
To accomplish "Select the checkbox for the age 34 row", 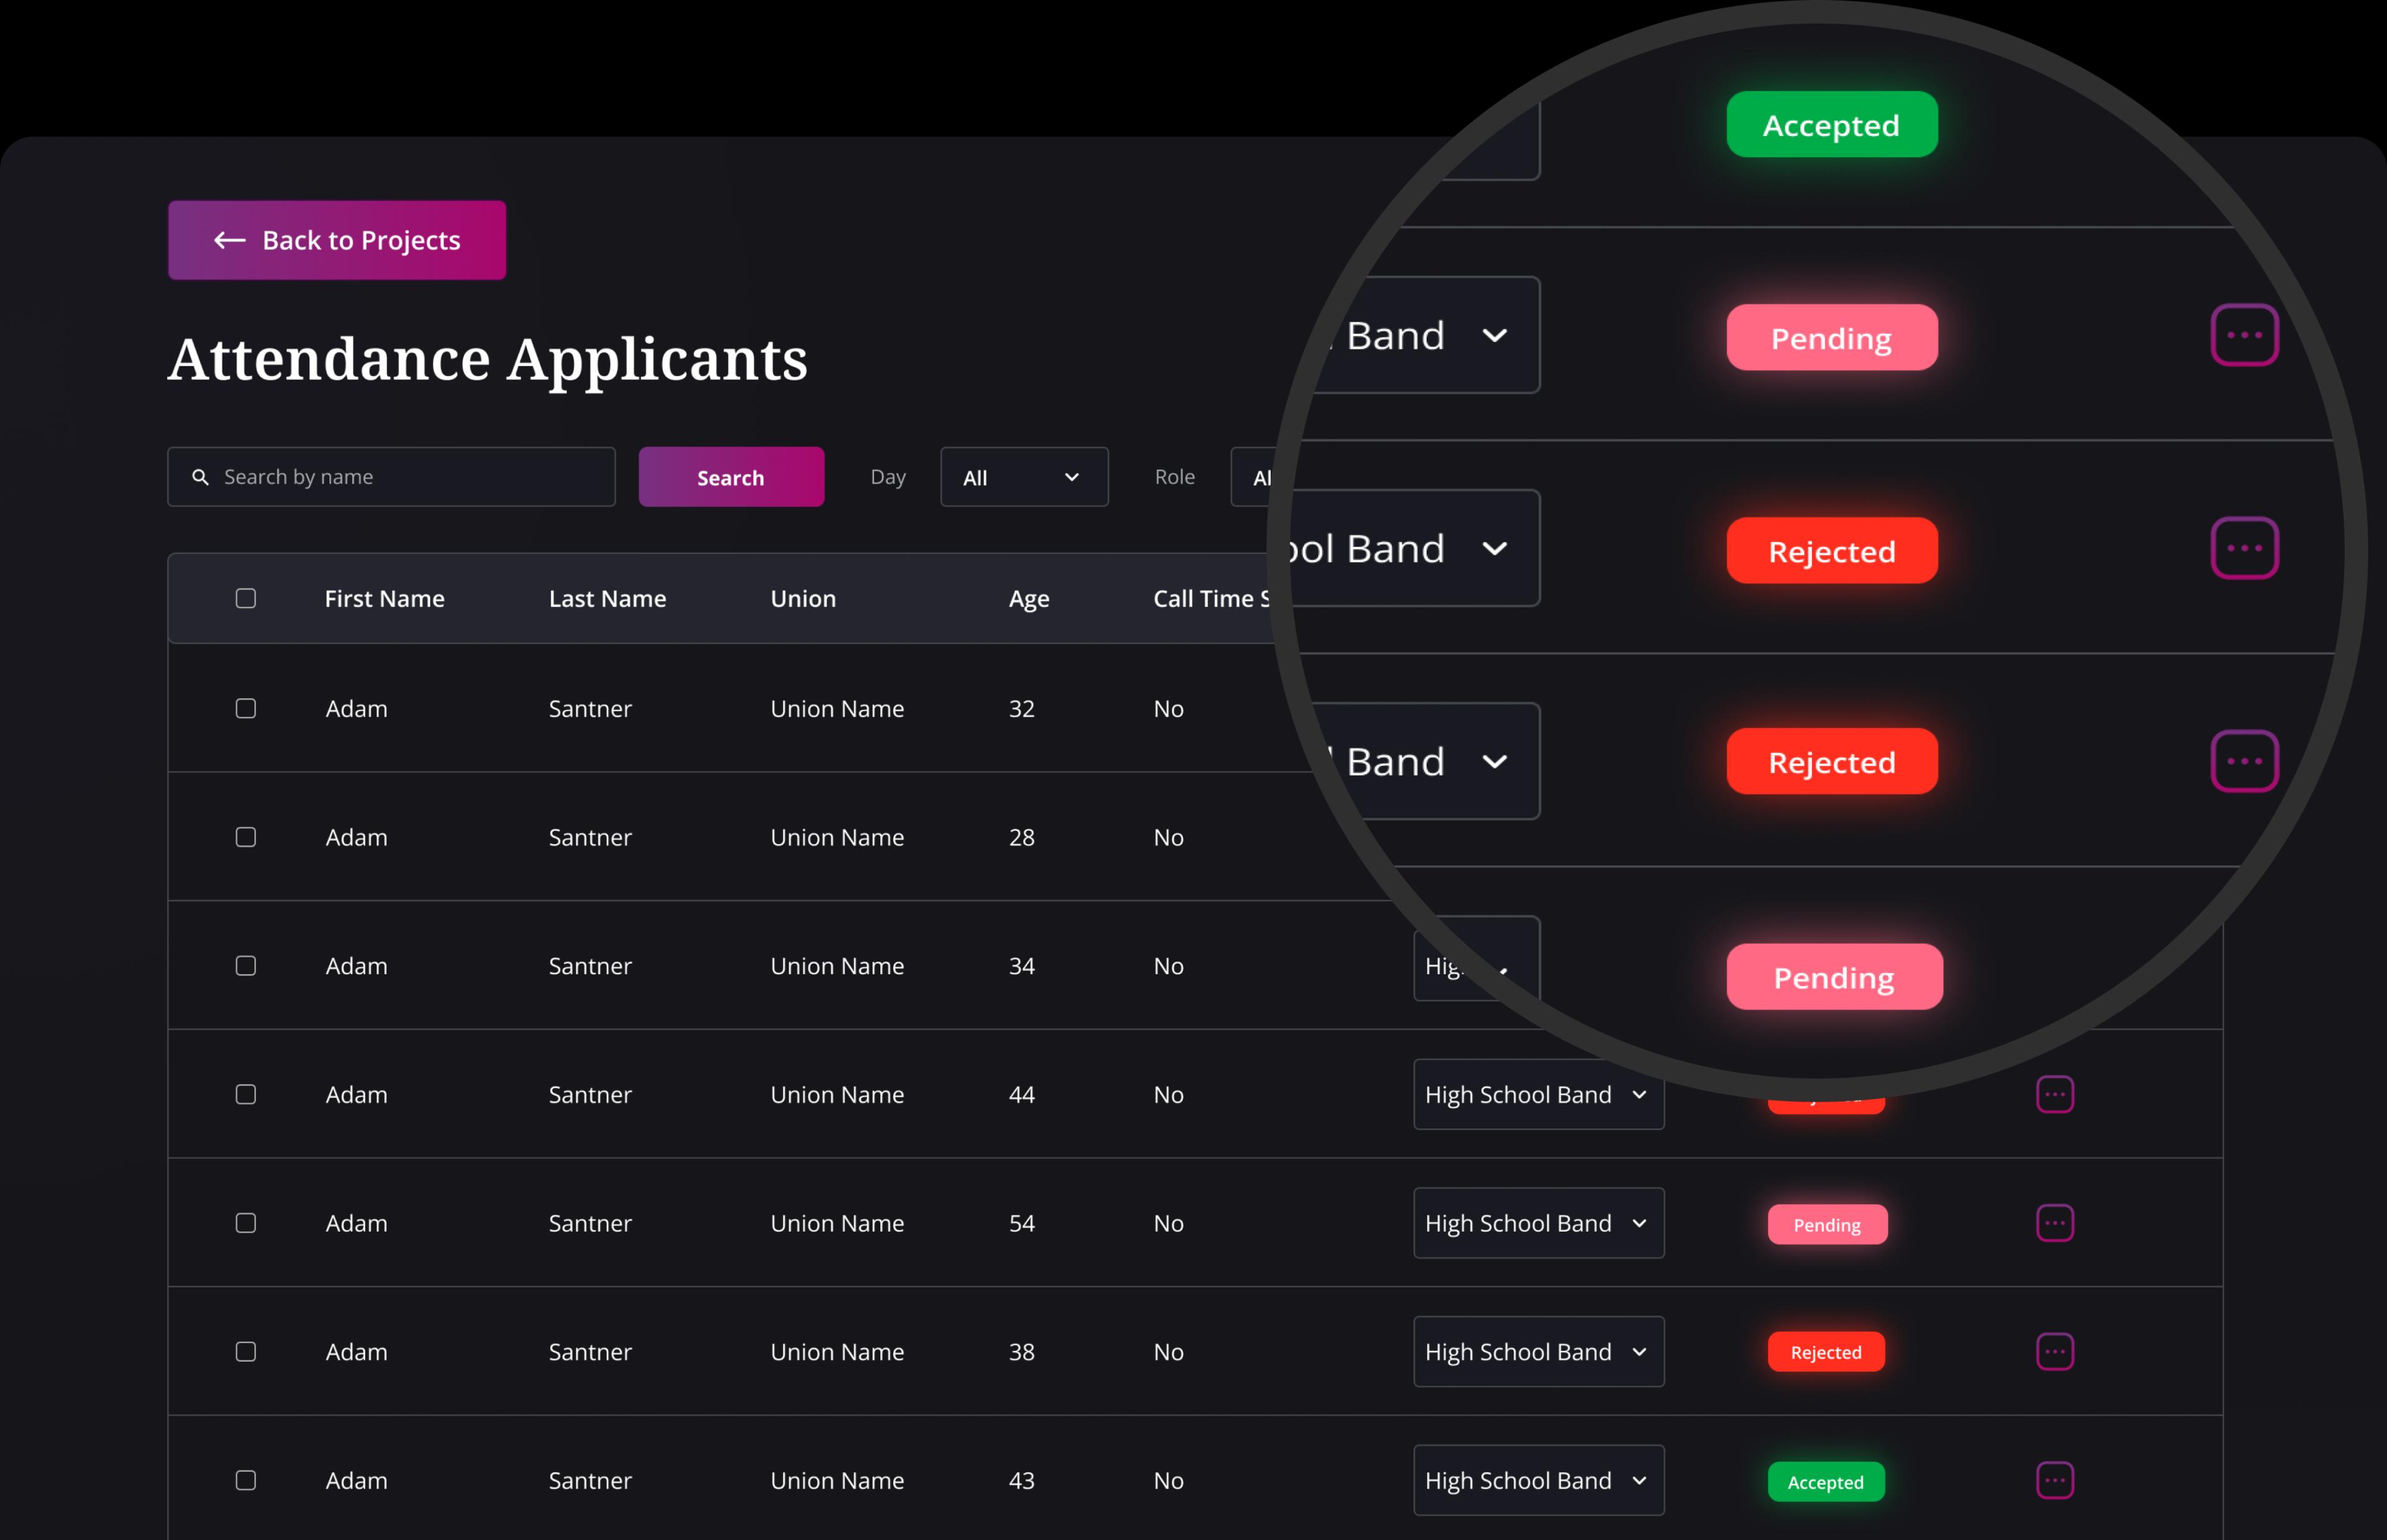I will point(246,966).
